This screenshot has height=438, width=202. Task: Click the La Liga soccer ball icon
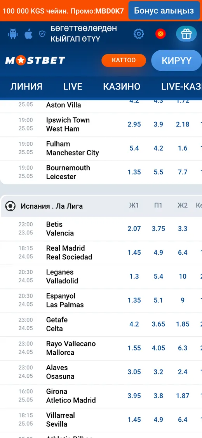(10, 206)
